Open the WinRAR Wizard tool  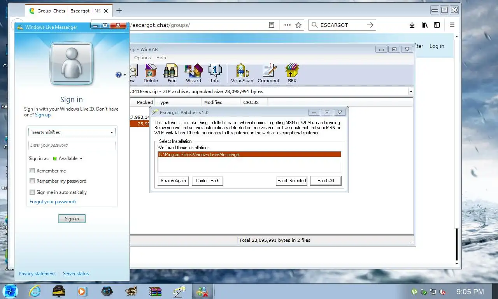(193, 74)
